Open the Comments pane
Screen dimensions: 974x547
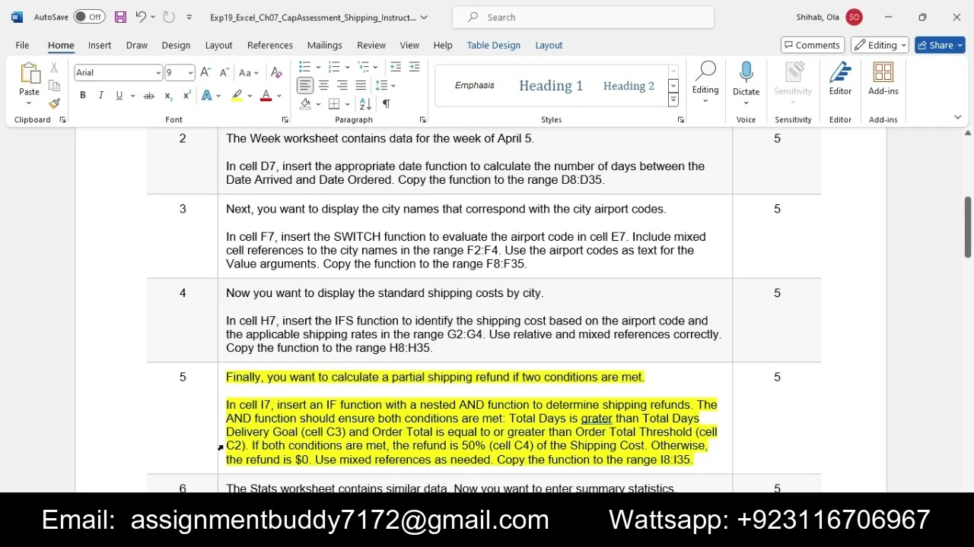coord(812,45)
